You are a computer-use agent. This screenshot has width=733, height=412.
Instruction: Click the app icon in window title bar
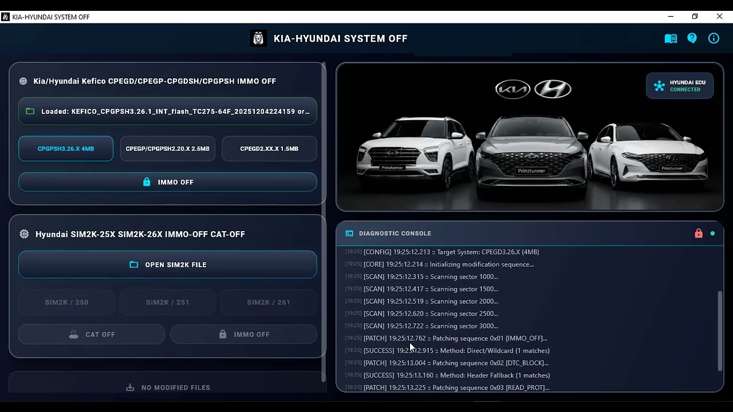pos(5,17)
